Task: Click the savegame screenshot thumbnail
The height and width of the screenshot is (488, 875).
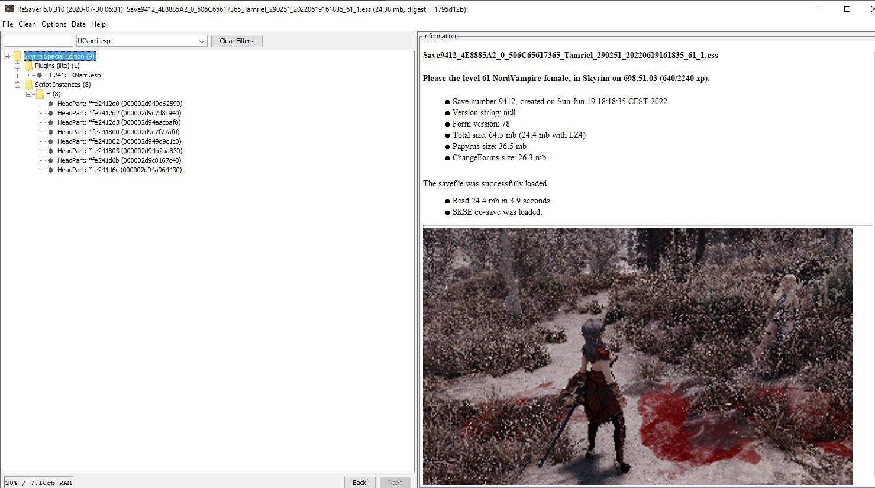Action: tap(638, 356)
